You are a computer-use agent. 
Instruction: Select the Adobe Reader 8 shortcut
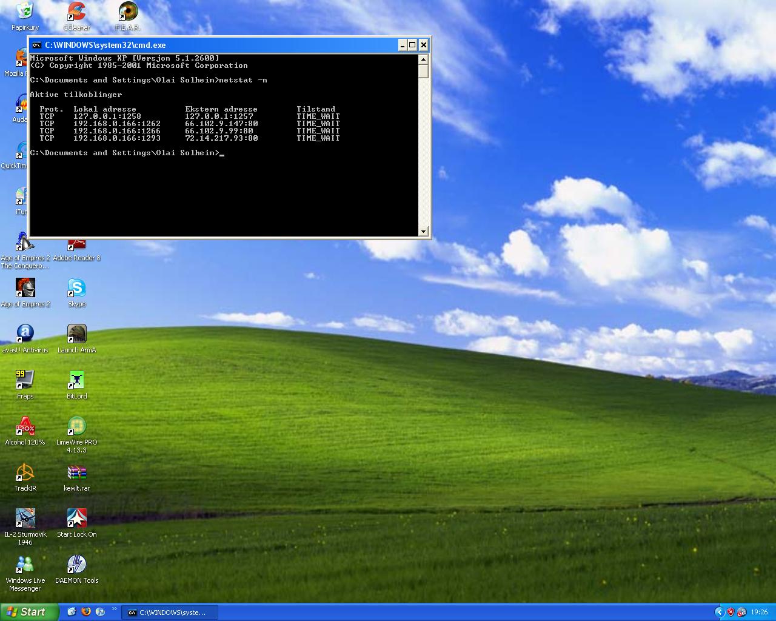coord(76,250)
